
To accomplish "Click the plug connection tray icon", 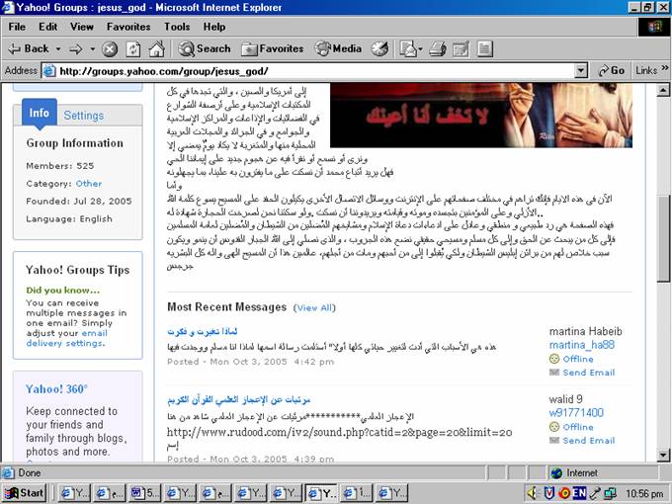I will [595, 494].
